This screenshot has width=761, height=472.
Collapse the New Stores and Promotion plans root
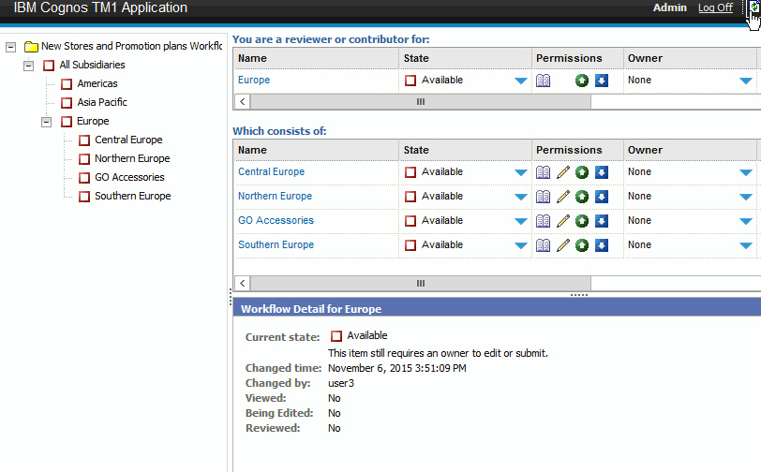pos(11,47)
